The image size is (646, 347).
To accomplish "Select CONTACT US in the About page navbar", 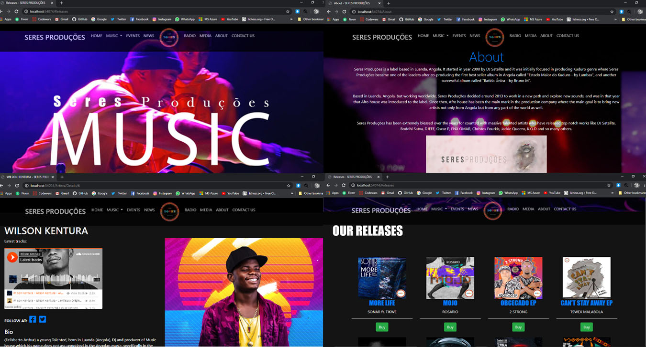I will 568,36.
